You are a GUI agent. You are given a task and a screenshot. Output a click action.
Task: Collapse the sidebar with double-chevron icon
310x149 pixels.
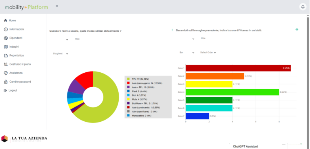57,6
